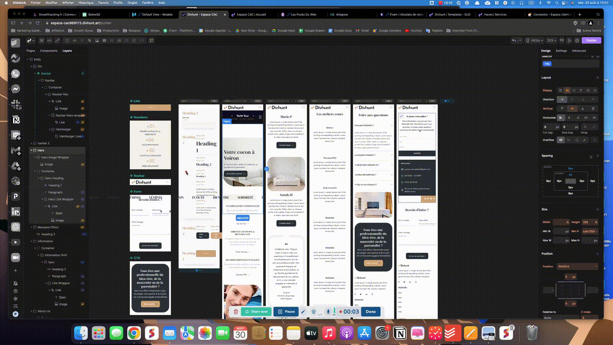This screenshot has width=613, height=345.
Task: Select the Design tab in right panel
Action: 546,51
